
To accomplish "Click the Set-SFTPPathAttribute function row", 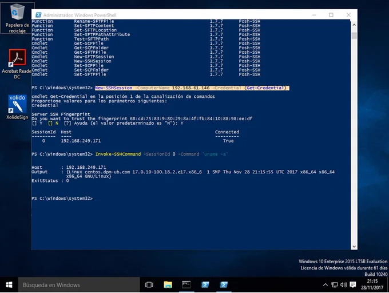I will (x=146, y=34).
